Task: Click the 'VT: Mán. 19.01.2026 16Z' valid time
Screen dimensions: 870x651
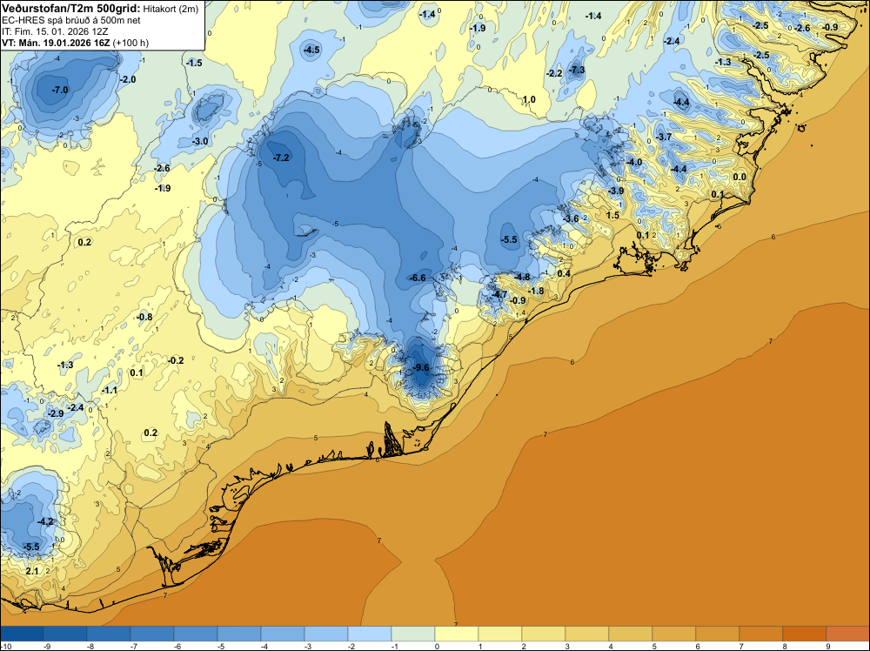Action: pos(56,43)
